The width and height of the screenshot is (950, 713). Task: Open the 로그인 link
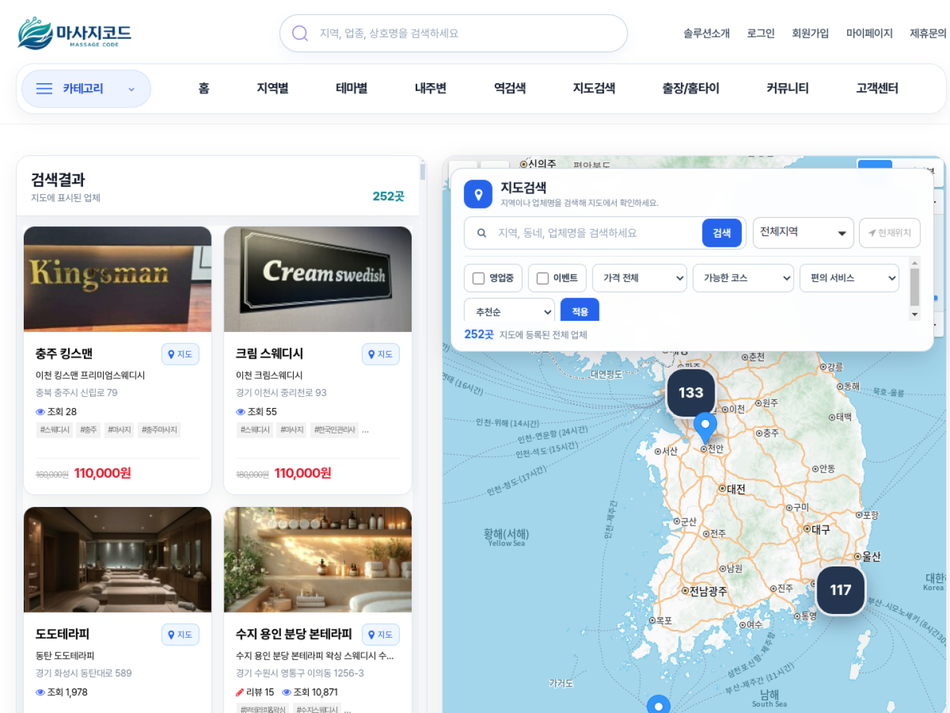(x=761, y=33)
